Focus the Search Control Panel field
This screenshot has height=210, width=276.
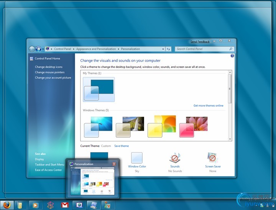click(204, 49)
